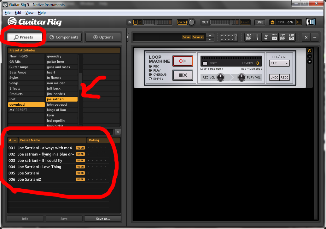Minimize the Loop Machine module

309,56
